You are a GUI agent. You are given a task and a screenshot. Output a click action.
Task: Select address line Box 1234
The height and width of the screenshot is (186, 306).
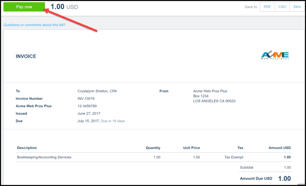[201, 96]
